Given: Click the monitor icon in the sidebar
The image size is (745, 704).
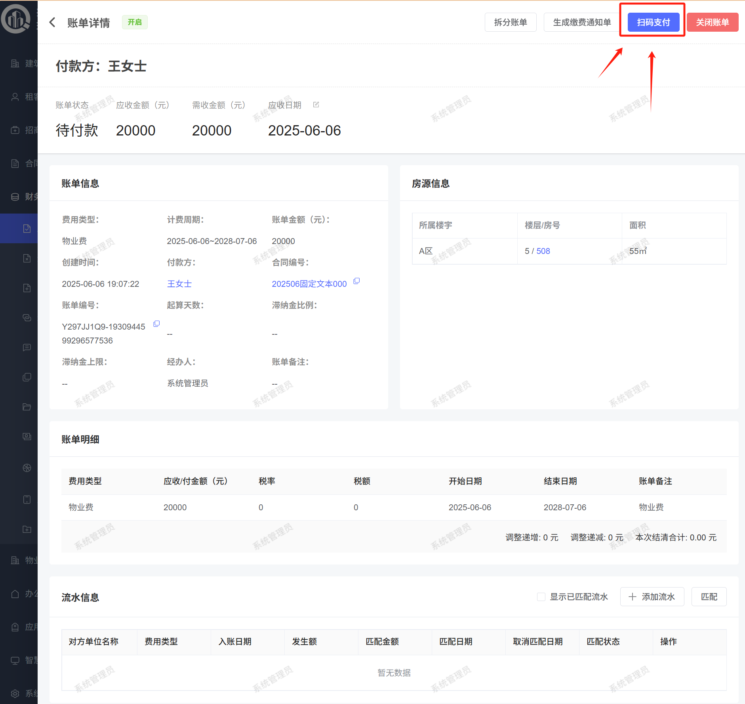Looking at the screenshot, I should (x=15, y=660).
